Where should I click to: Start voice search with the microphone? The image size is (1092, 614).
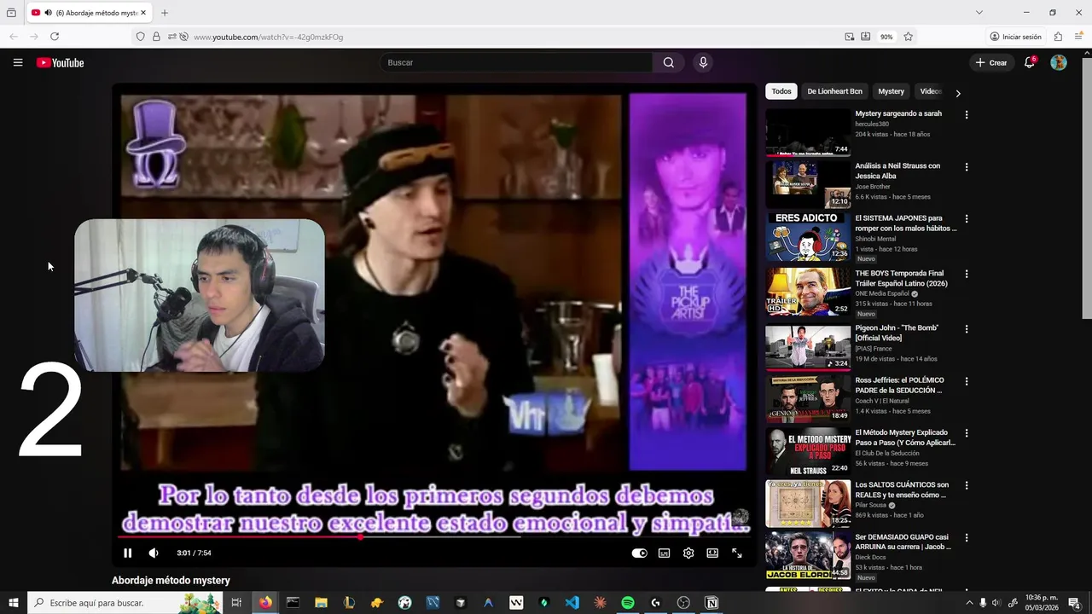click(703, 62)
